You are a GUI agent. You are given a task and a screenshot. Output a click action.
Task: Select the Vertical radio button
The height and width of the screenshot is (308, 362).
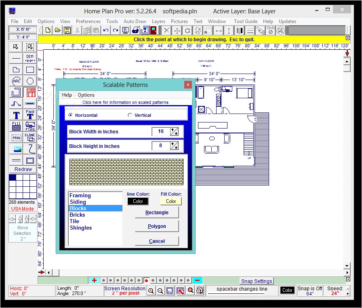coord(130,115)
